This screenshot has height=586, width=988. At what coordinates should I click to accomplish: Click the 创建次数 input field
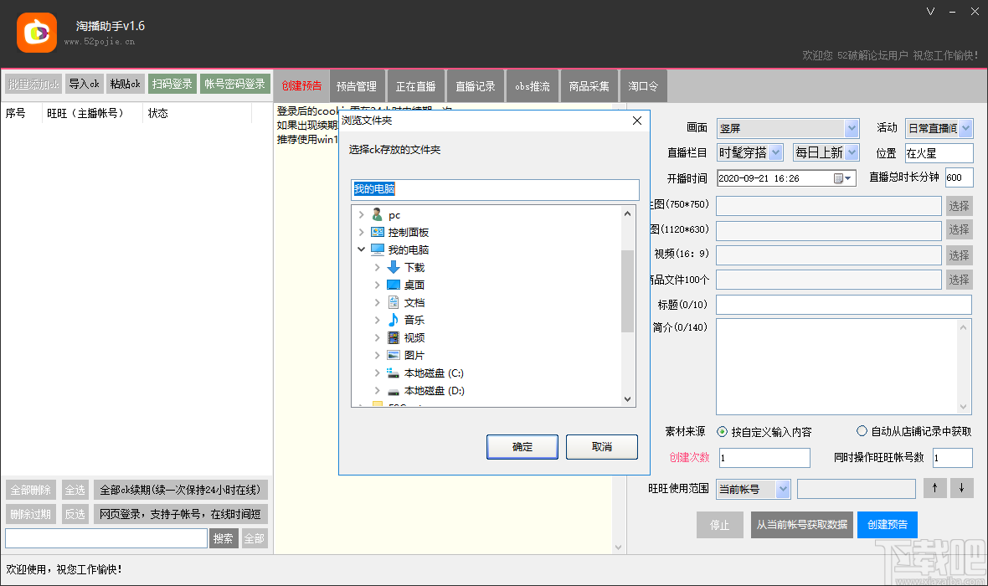pos(764,457)
